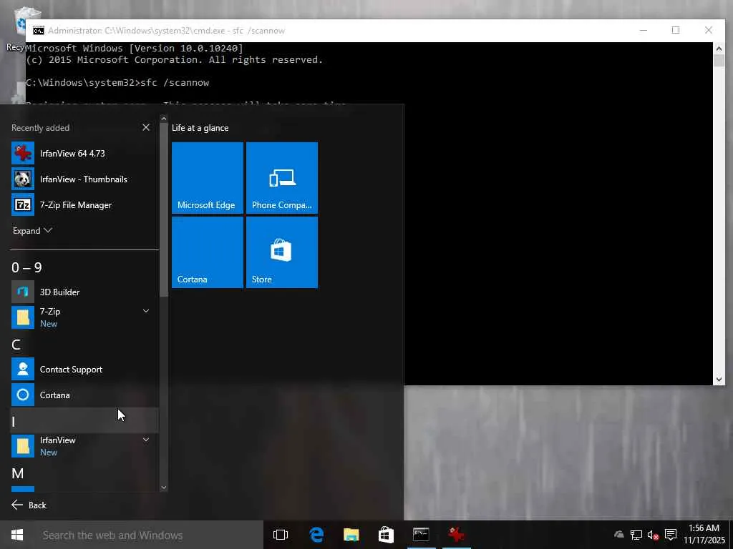The height and width of the screenshot is (549, 733).
Task: Jump via the 0 – 9 letter header
Action: 26,267
